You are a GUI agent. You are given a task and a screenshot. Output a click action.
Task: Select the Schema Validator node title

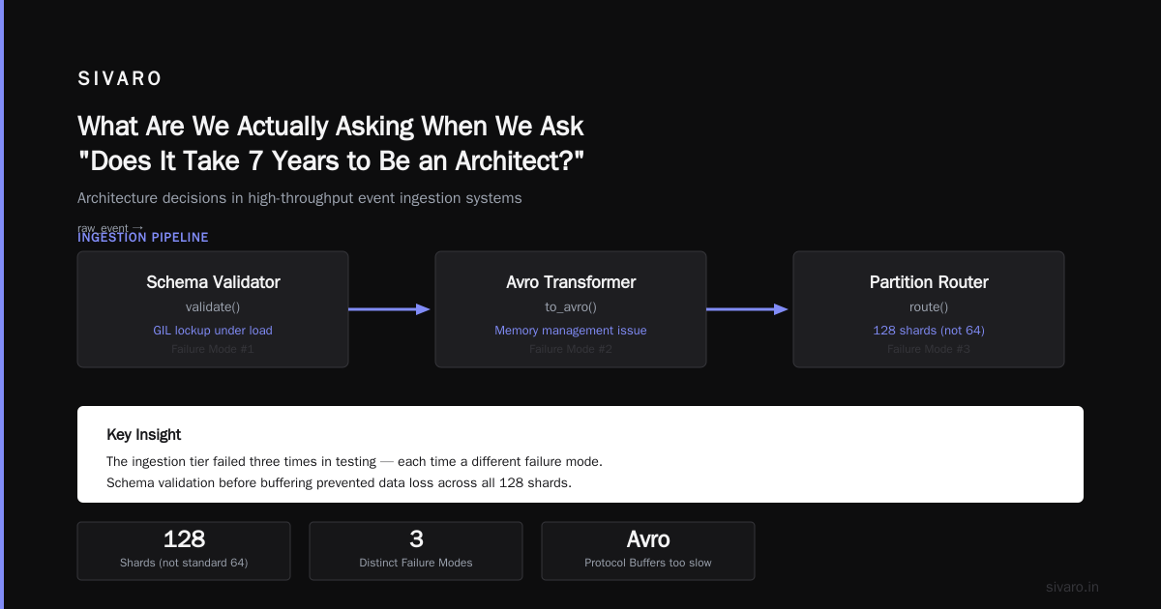213,282
